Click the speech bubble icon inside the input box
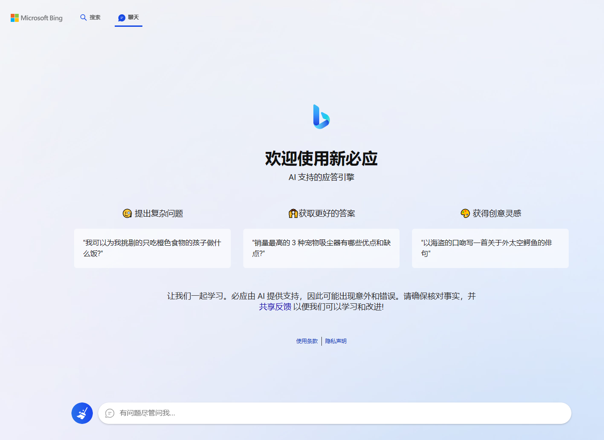Image resolution: width=604 pixels, height=440 pixels. (x=110, y=413)
